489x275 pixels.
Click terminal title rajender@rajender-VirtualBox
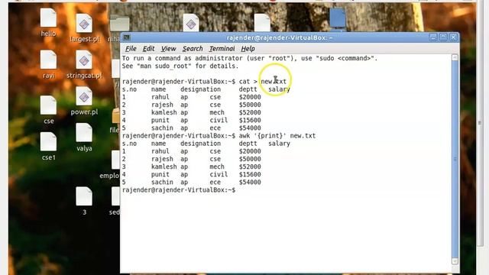[x=280, y=37]
